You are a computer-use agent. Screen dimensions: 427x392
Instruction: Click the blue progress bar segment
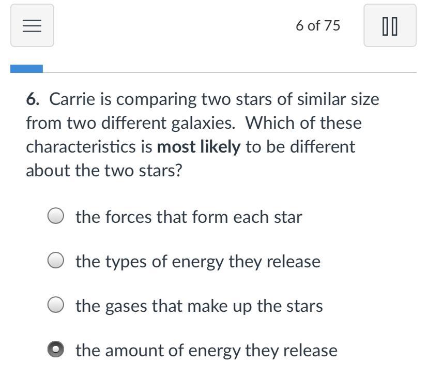[x=27, y=69]
